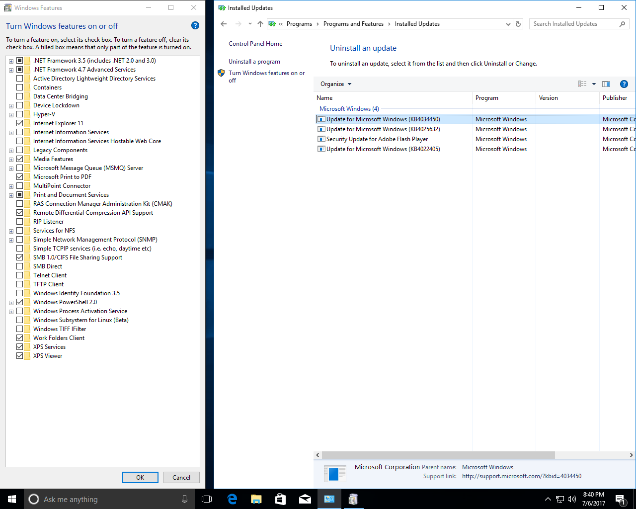Expand the Hyper-V tree node
The width and height of the screenshot is (636, 509).
11,115
